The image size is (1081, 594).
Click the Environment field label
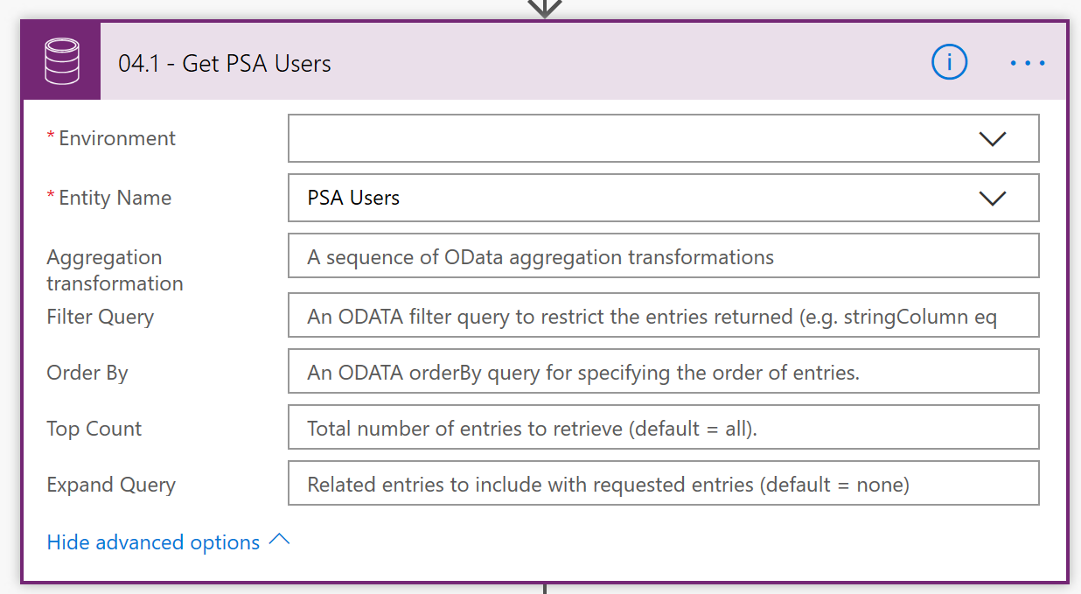117,138
